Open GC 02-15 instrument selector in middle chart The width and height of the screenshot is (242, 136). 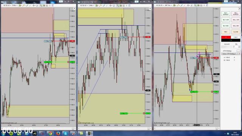[x=84, y=5]
